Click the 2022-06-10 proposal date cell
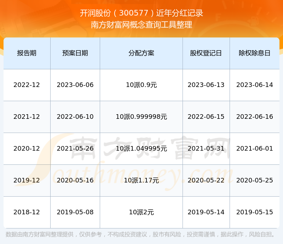Screen dimensions: 283x244 [x=75, y=117]
